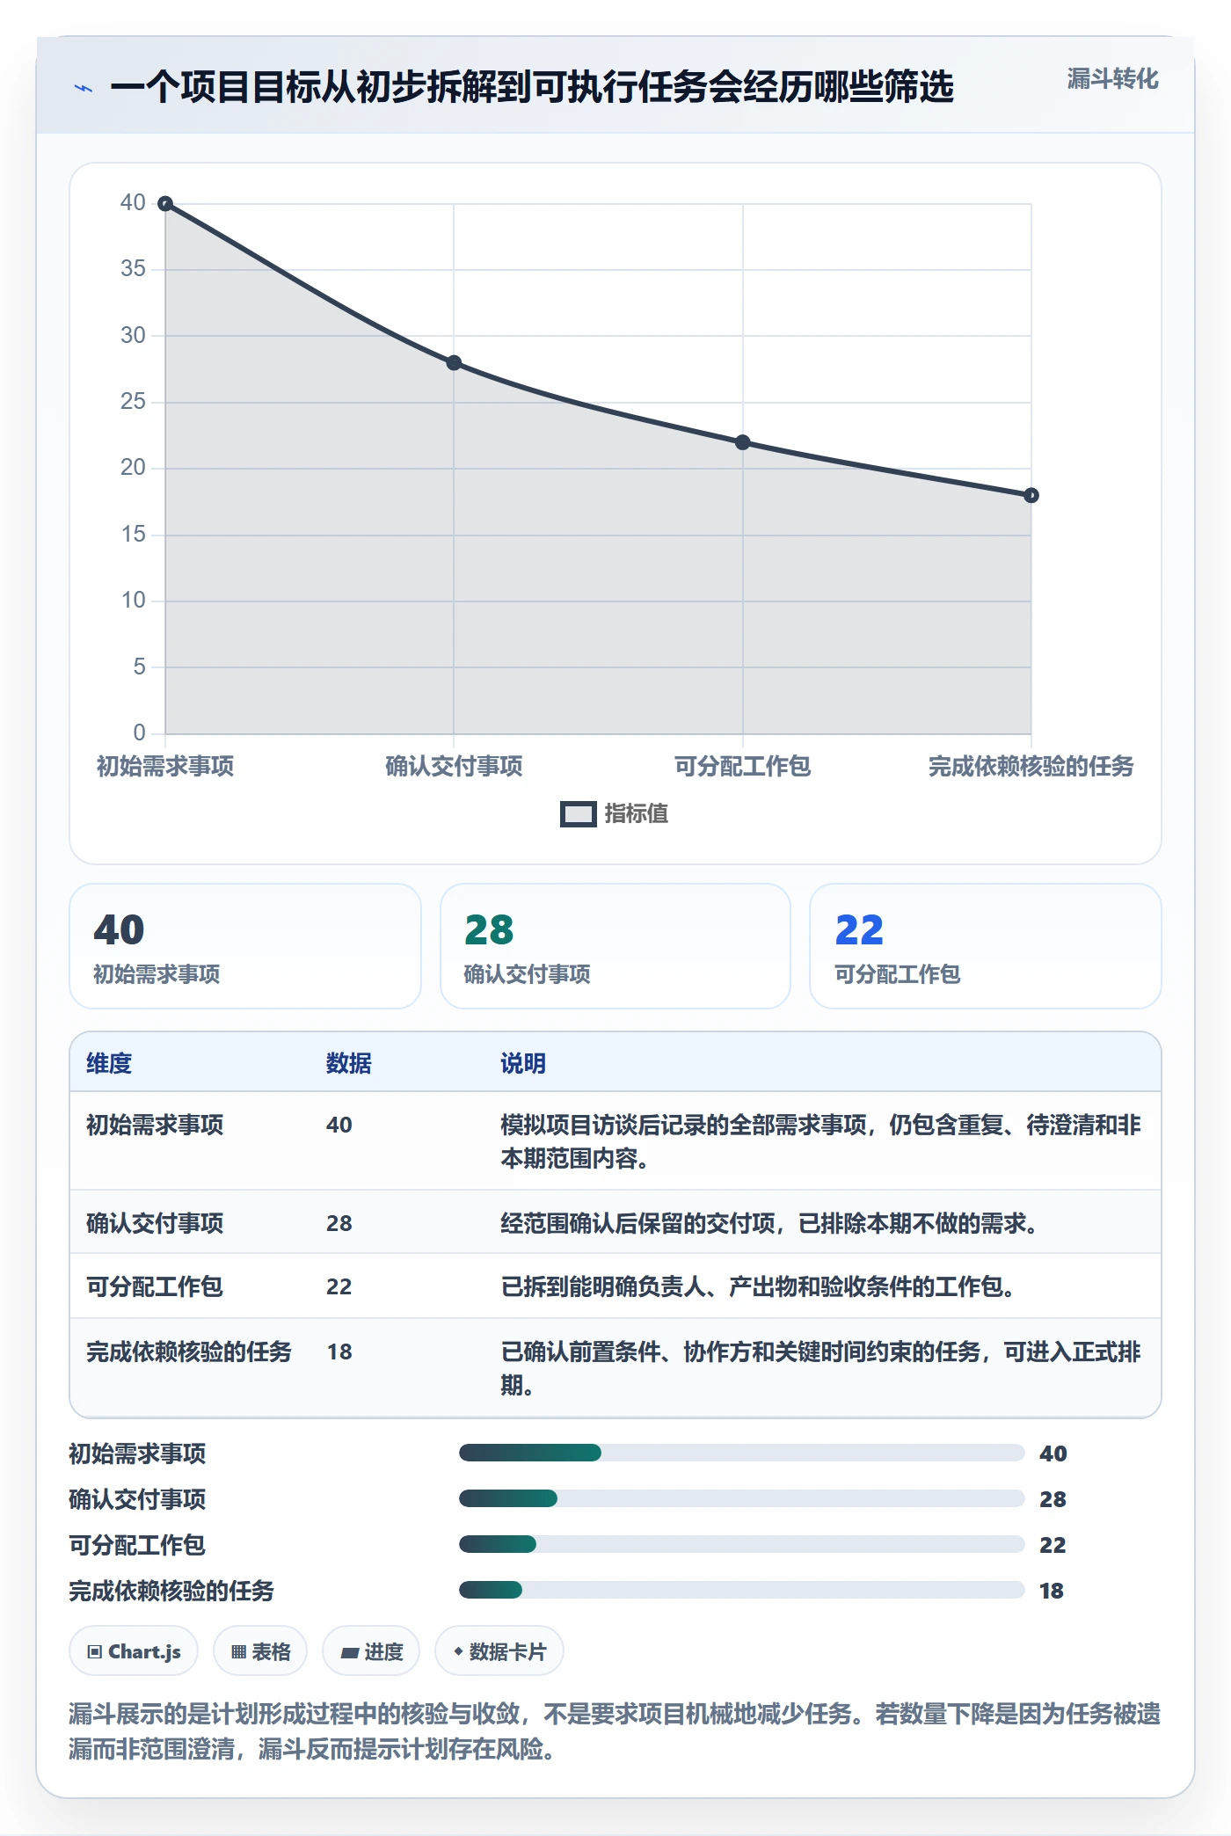Screen dimensions: 1231x1836
Task: Click the 28 确认交付事项 data card
Action: tap(615, 946)
